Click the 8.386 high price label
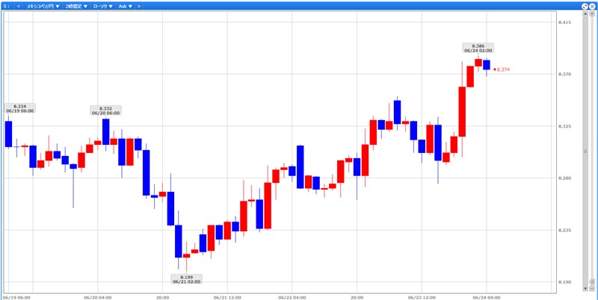This screenshot has height=300, width=598. [478, 48]
